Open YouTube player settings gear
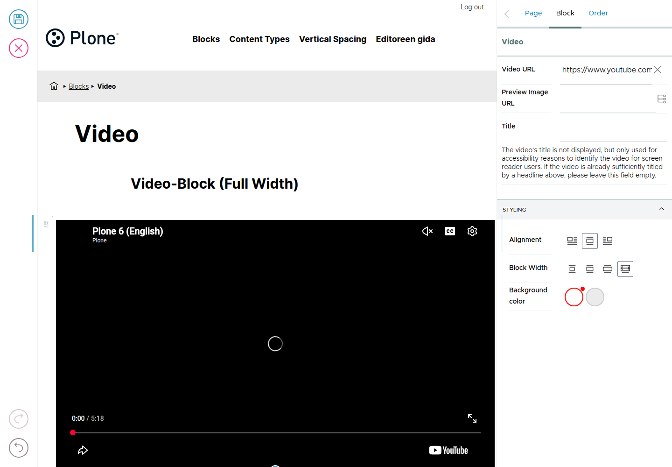Screen dimensions: 672x467 tap(472, 231)
